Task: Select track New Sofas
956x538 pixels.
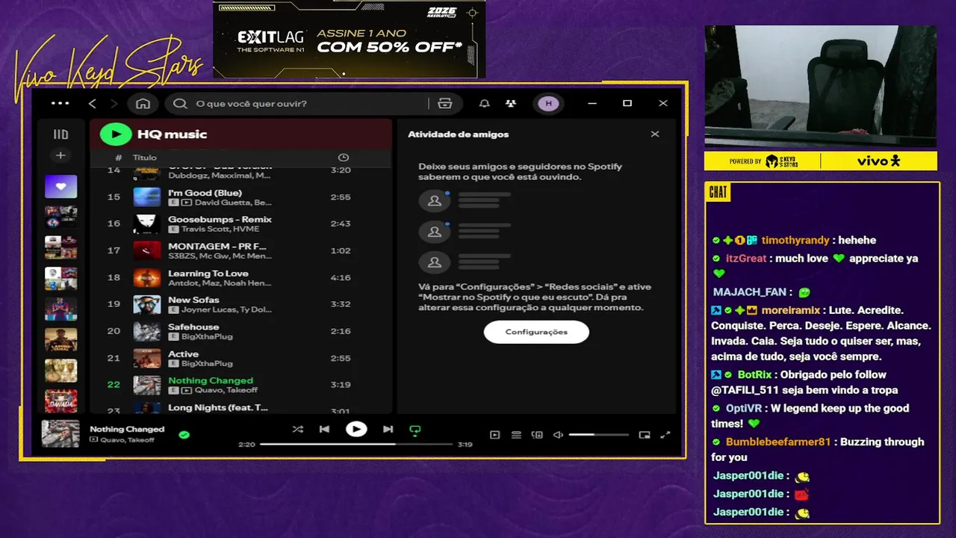Action: pyautogui.click(x=241, y=304)
